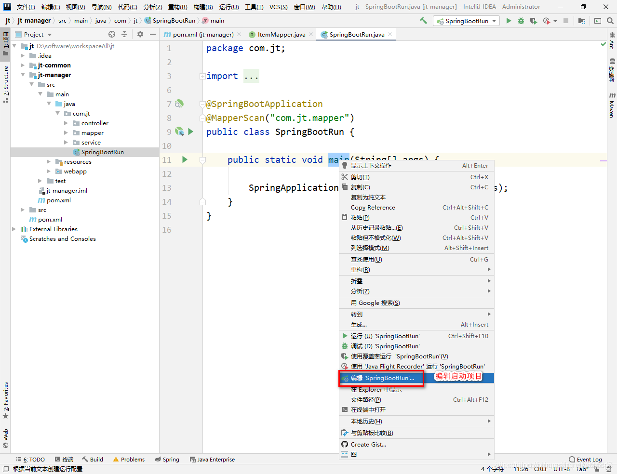Choose 调试 'SpringBootRun' in context menu
The width and height of the screenshot is (617, 474).
point(416,346)
